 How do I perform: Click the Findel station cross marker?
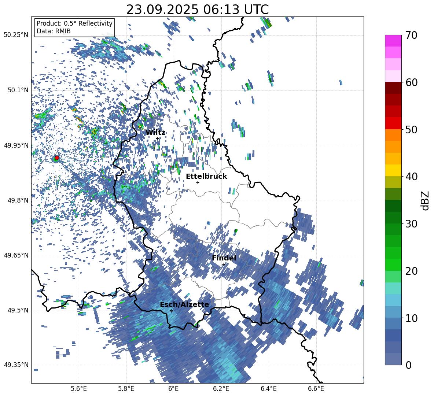tap(224, 264)
